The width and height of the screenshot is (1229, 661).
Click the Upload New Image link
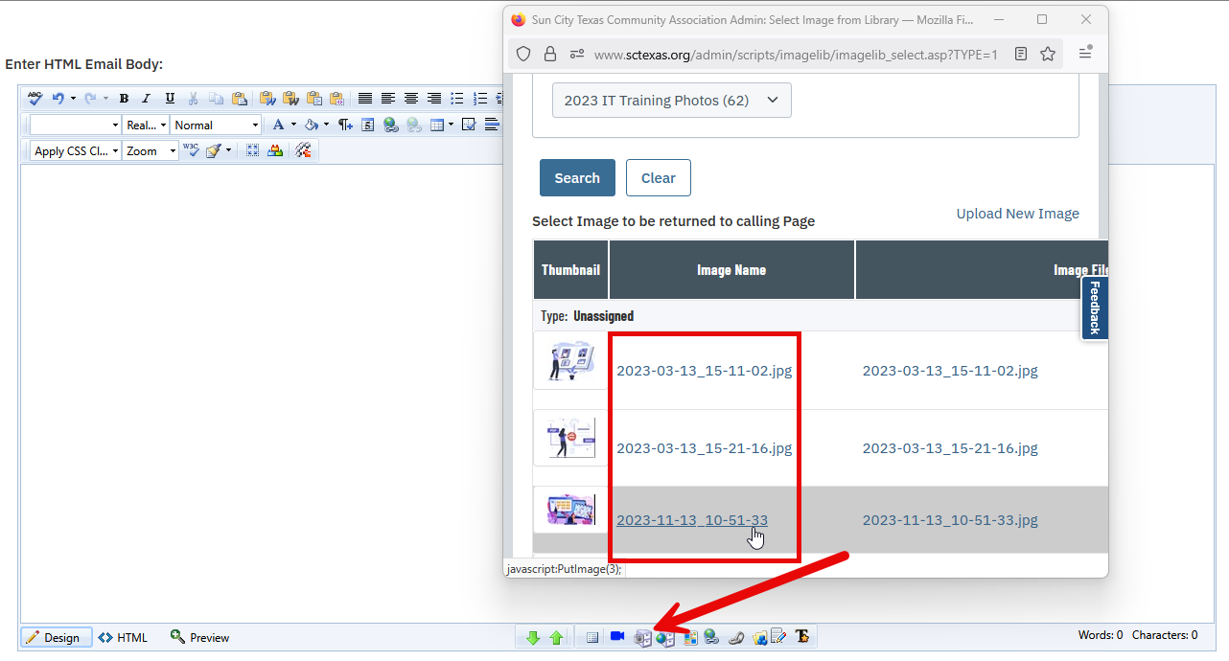[x=1017, y=214]
